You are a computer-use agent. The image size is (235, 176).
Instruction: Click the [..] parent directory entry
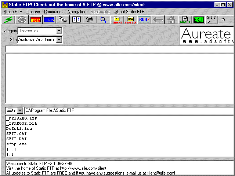pyautogui.click(x=11, y=149)
